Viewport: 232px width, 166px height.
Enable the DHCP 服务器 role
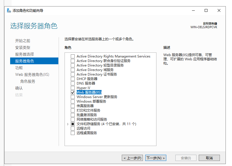[x=72, y=79]
